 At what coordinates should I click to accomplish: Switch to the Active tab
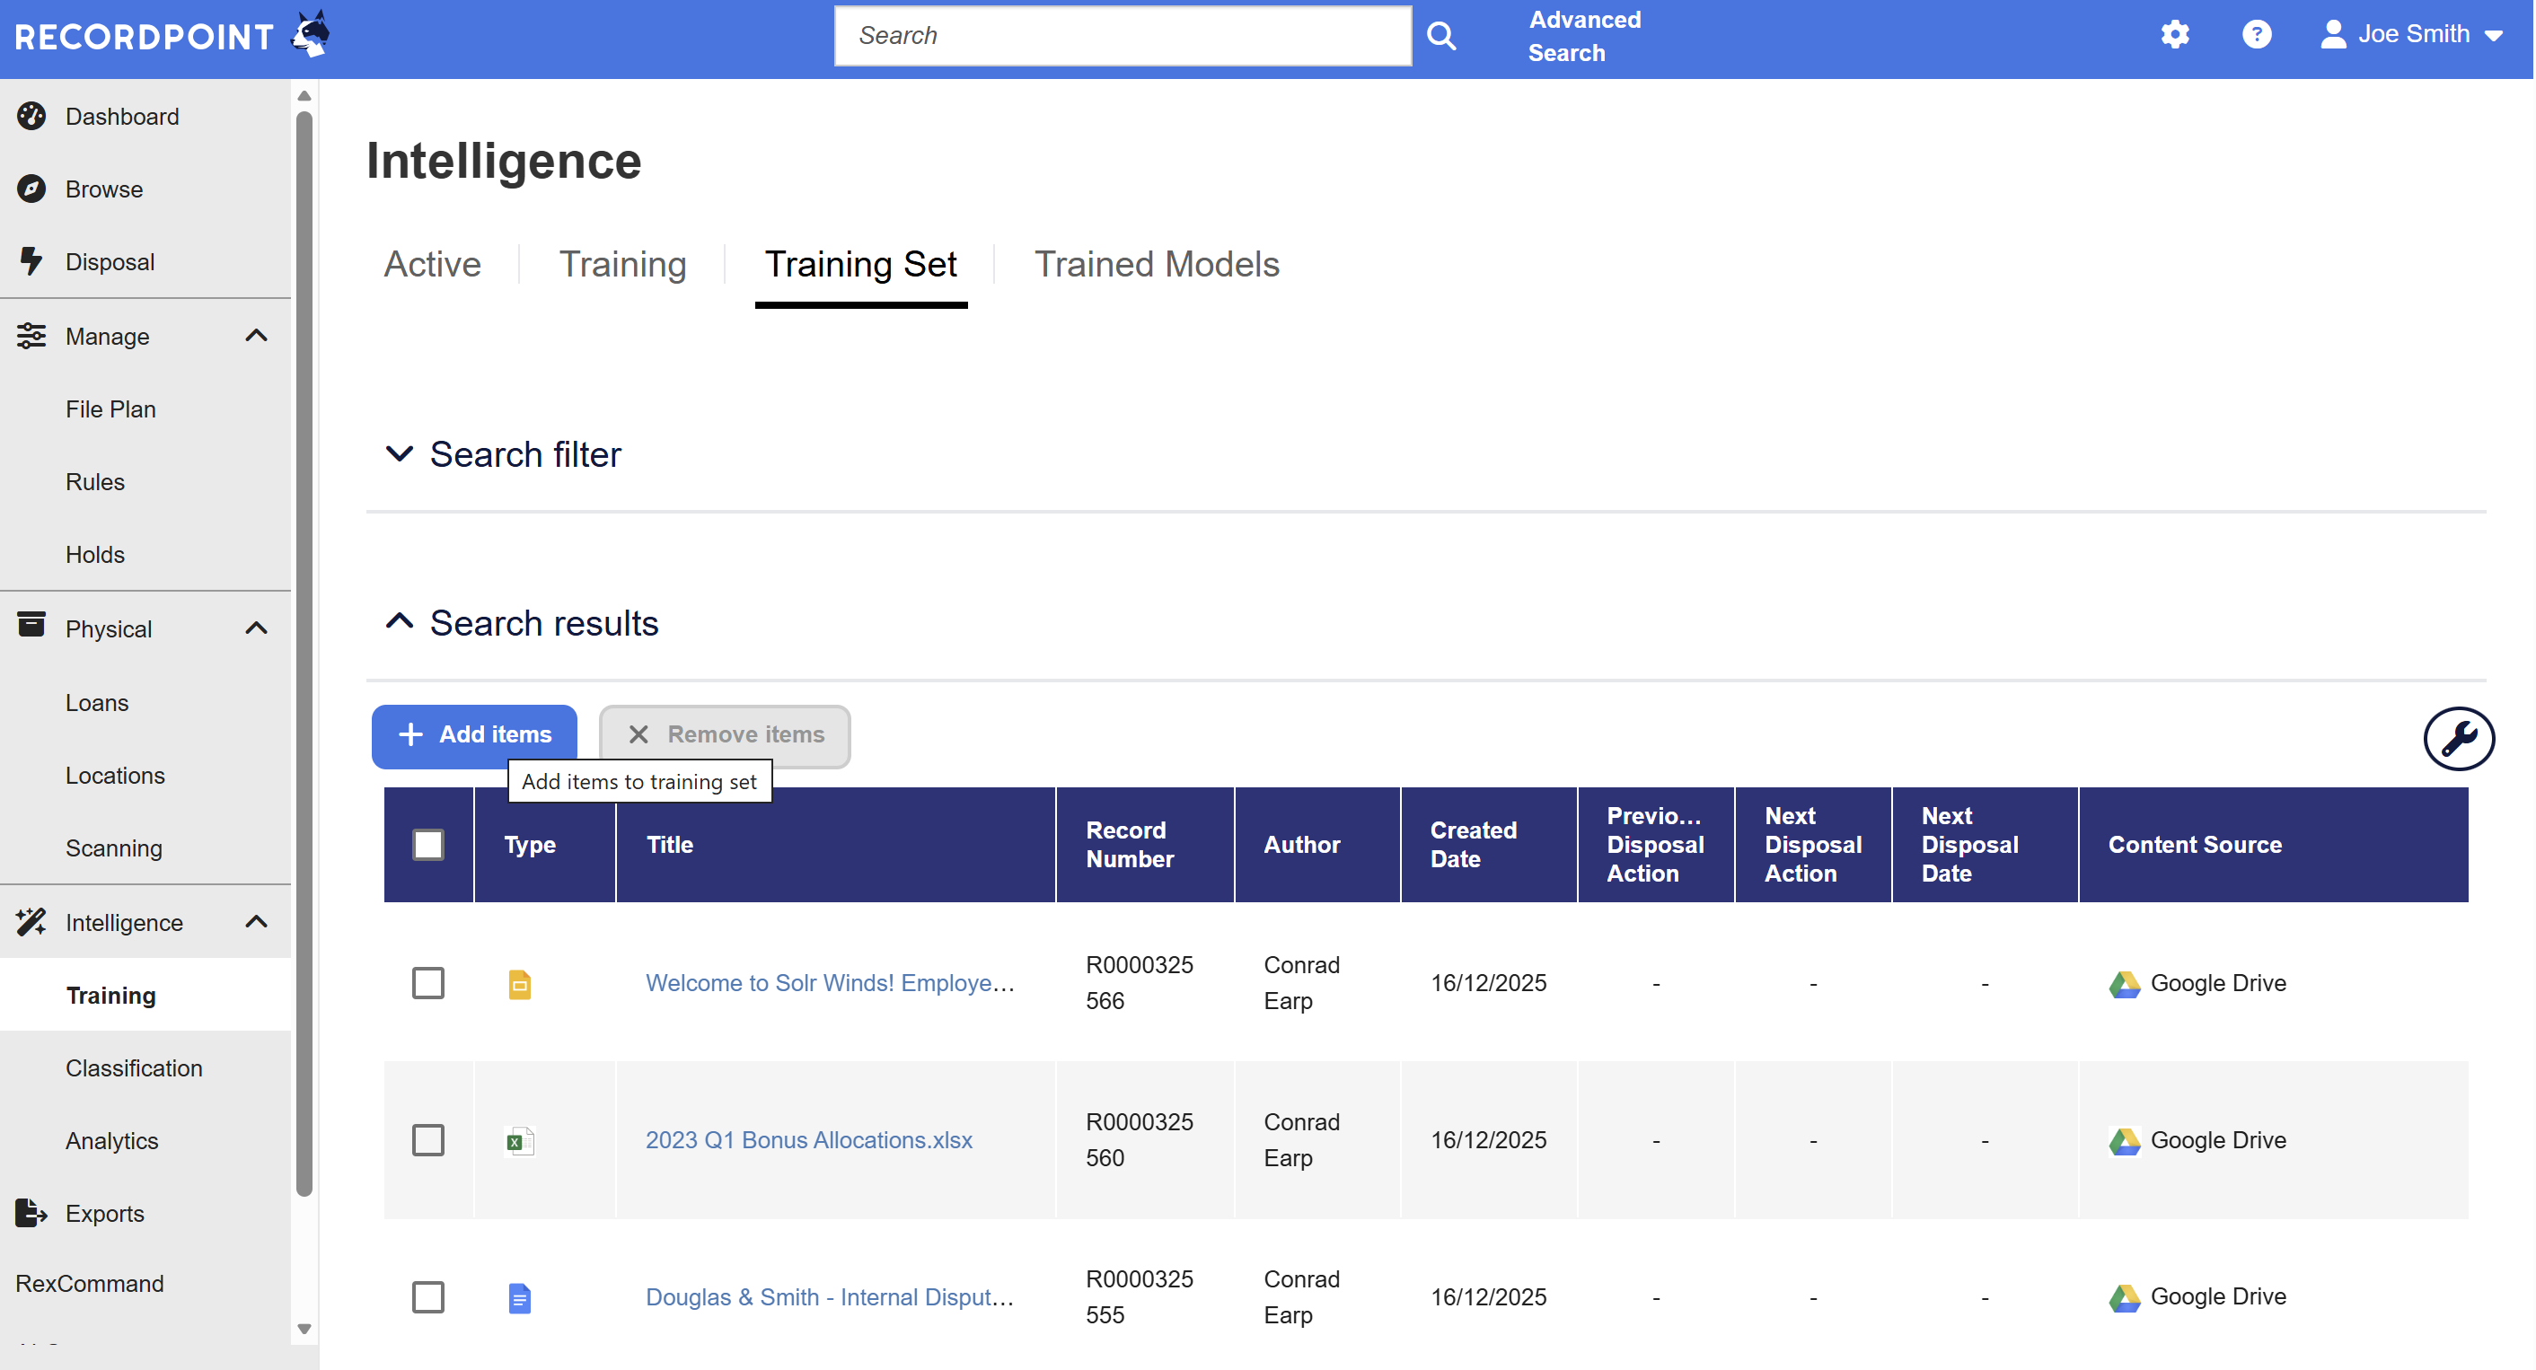pyautogui.click(x=432, y=265)
